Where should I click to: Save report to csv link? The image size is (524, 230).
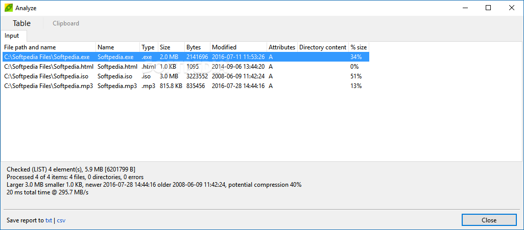coord(61,220)
